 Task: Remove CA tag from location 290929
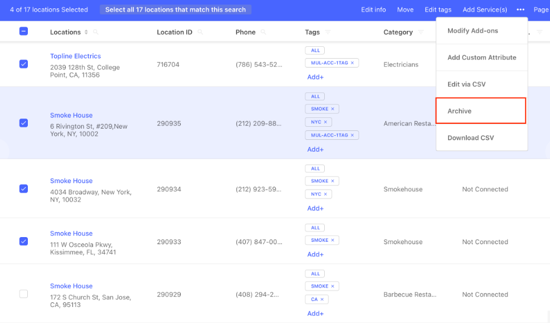(322, 299)
